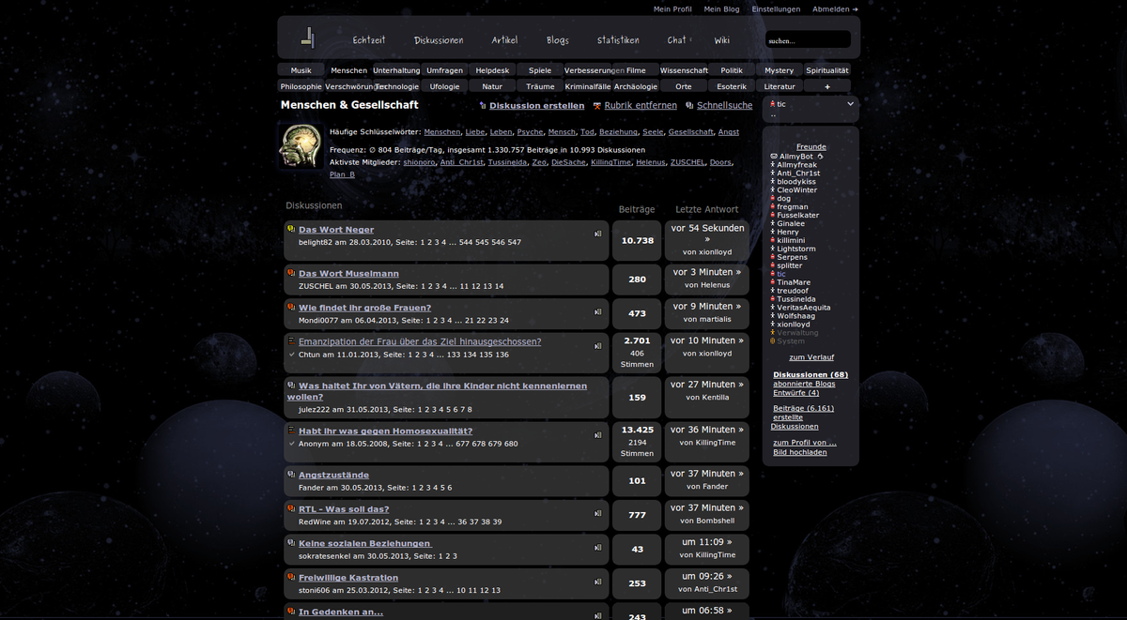The image size is (1127, 620).
Task: Expand the 'tic' user dropdown chevron
Action: coord(850,104)
